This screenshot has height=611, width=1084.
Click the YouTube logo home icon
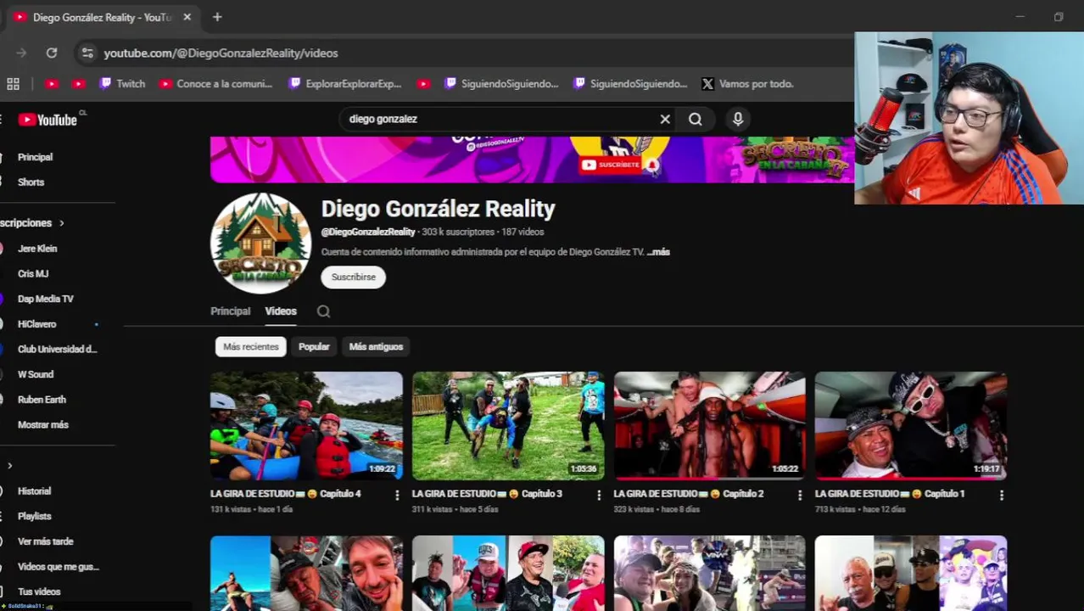pyautogui.click(x=47, y=120)
